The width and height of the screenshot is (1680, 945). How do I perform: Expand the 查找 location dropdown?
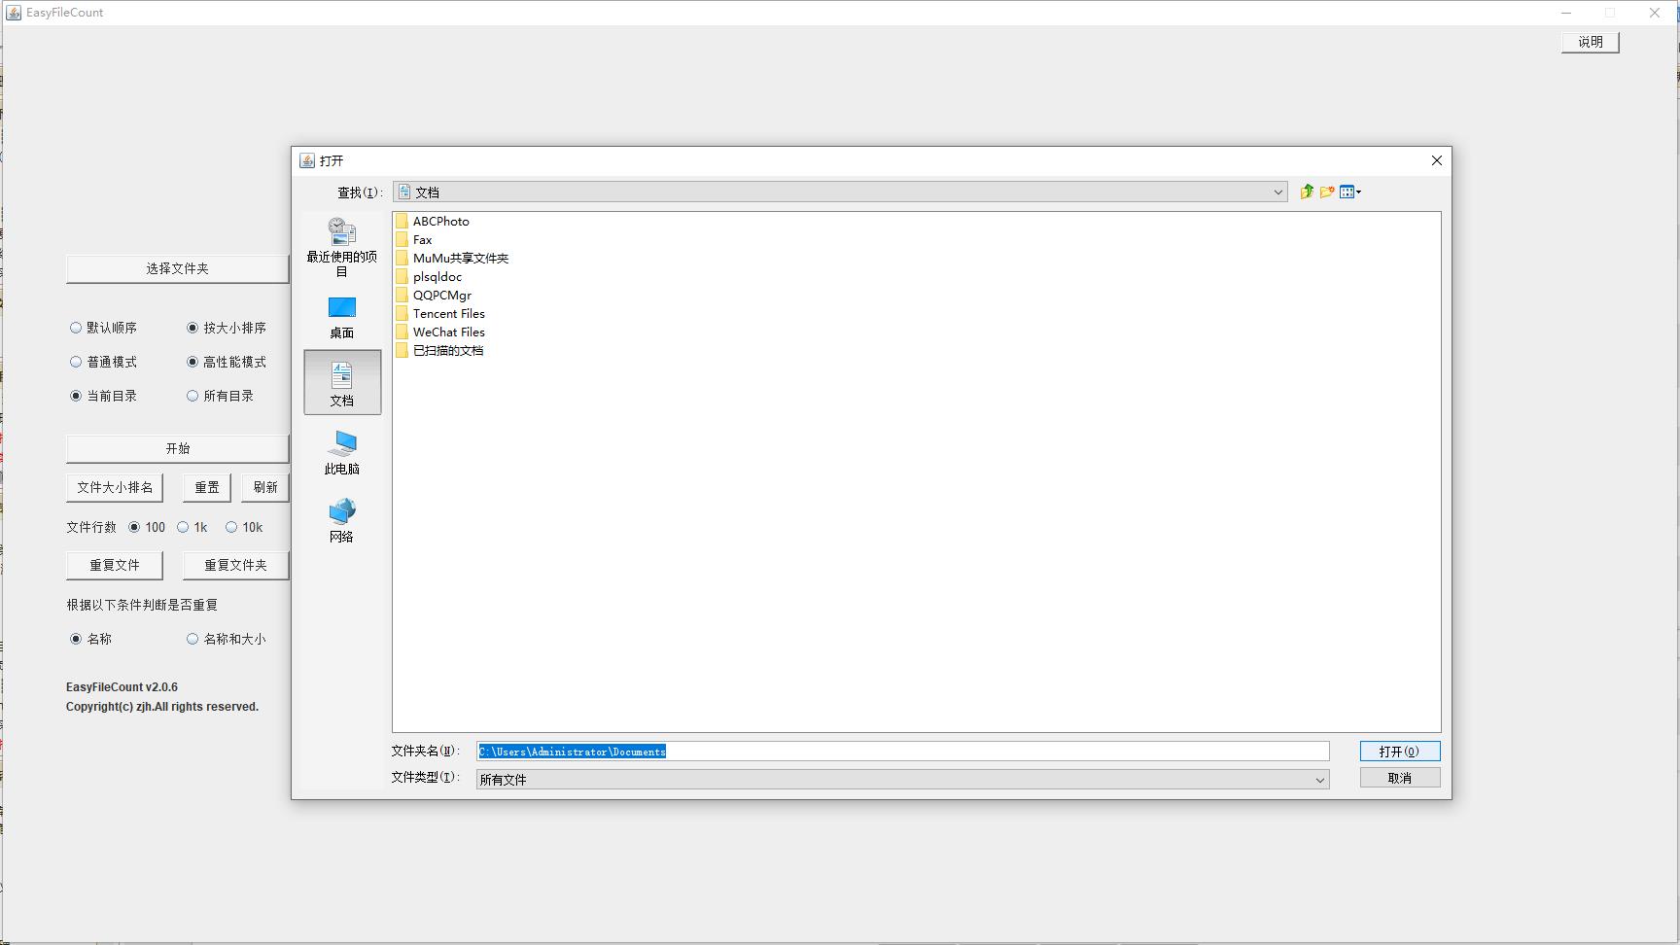click(1277, 192)
